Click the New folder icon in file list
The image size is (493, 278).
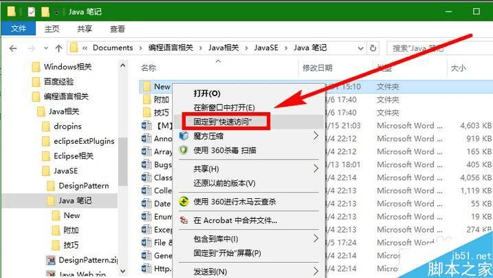pos(146,87)
